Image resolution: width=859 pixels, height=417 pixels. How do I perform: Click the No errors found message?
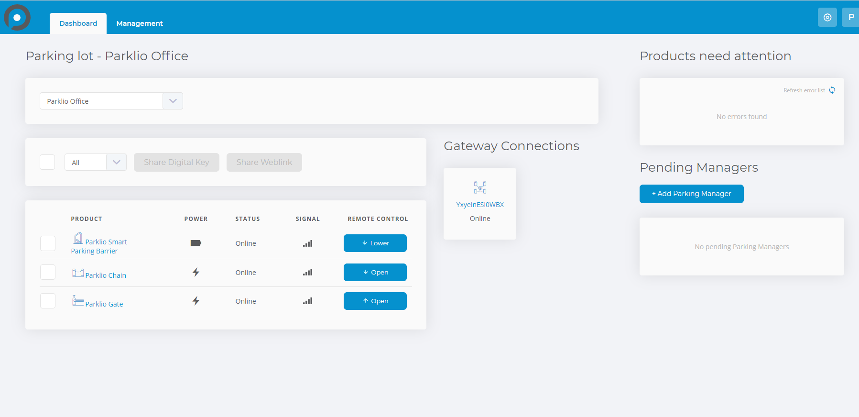point(741,117)
